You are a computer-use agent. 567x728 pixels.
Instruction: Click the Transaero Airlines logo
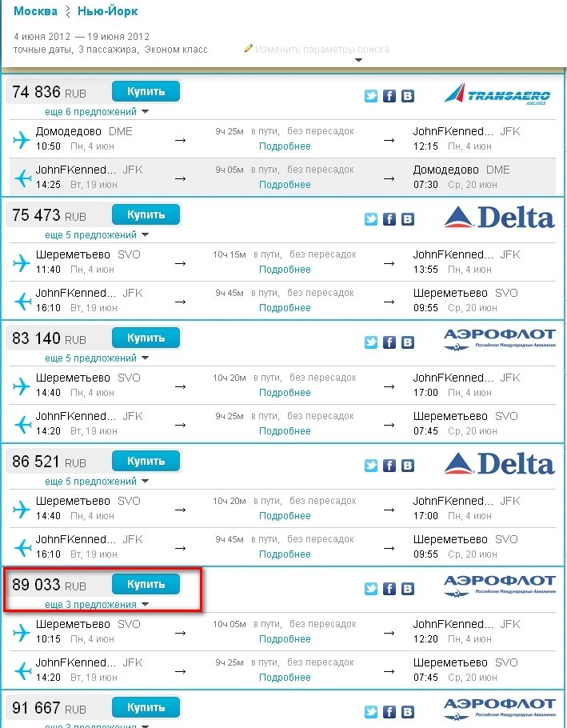[497, 94]
